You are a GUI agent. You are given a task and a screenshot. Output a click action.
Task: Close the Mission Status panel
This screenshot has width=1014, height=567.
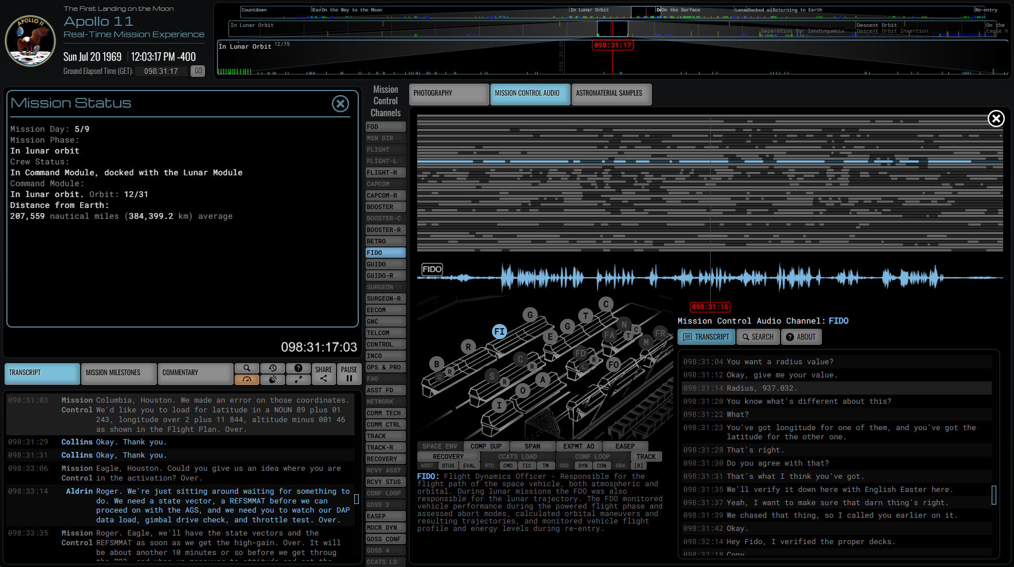pos(340,104)
